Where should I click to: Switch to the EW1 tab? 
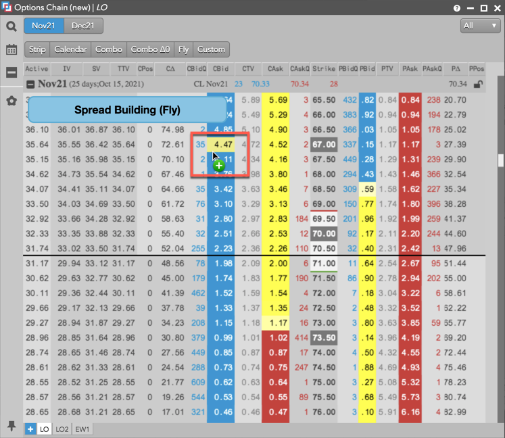click(x=82, y=429)
